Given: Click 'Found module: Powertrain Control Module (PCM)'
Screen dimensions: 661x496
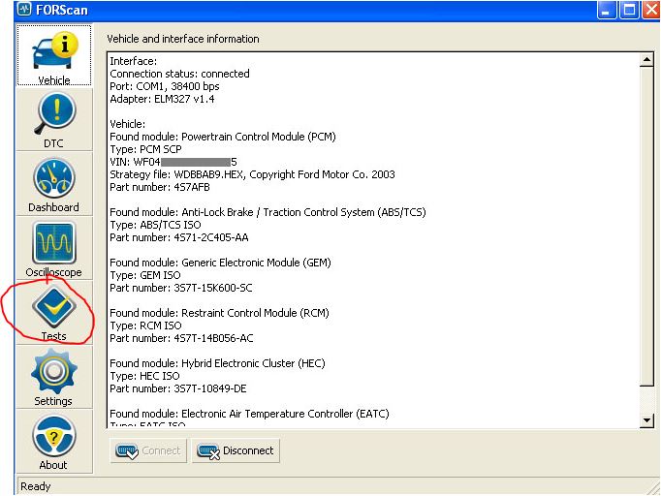Looking at the screenshot, I should coord(223,137).
